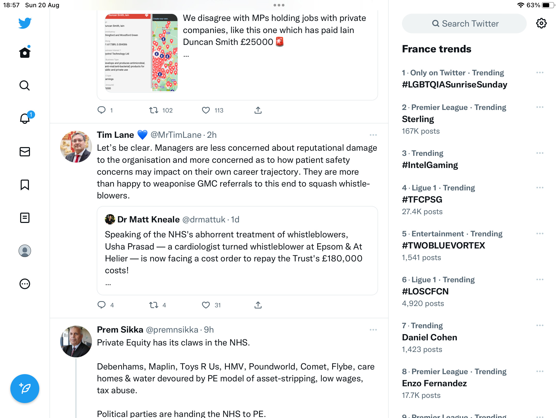The height and width of the screenshot is (418, 558).
Task: Open trends settings gear icon
Action: click(x=541, y=23)
